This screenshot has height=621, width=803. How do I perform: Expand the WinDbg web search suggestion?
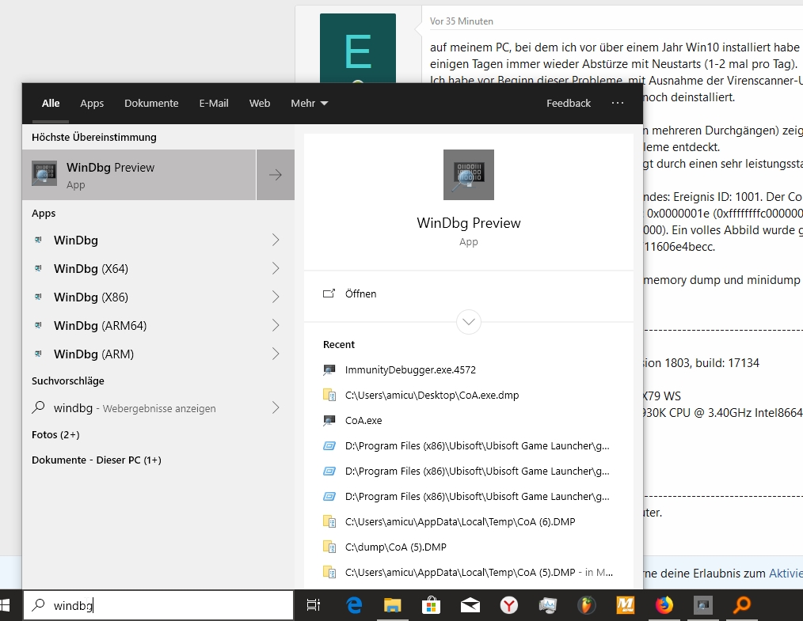click(275, 408)
